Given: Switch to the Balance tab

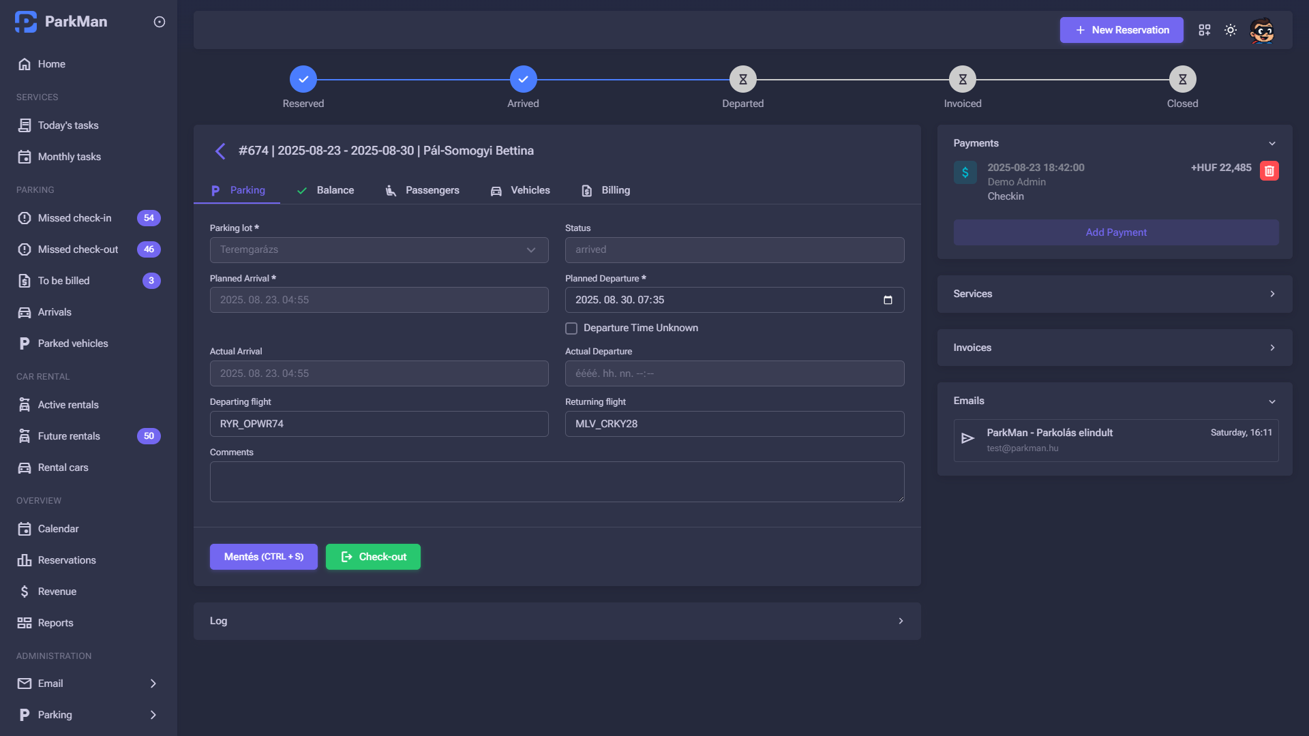Looking at the screenshot, I should tap(325, 191).
